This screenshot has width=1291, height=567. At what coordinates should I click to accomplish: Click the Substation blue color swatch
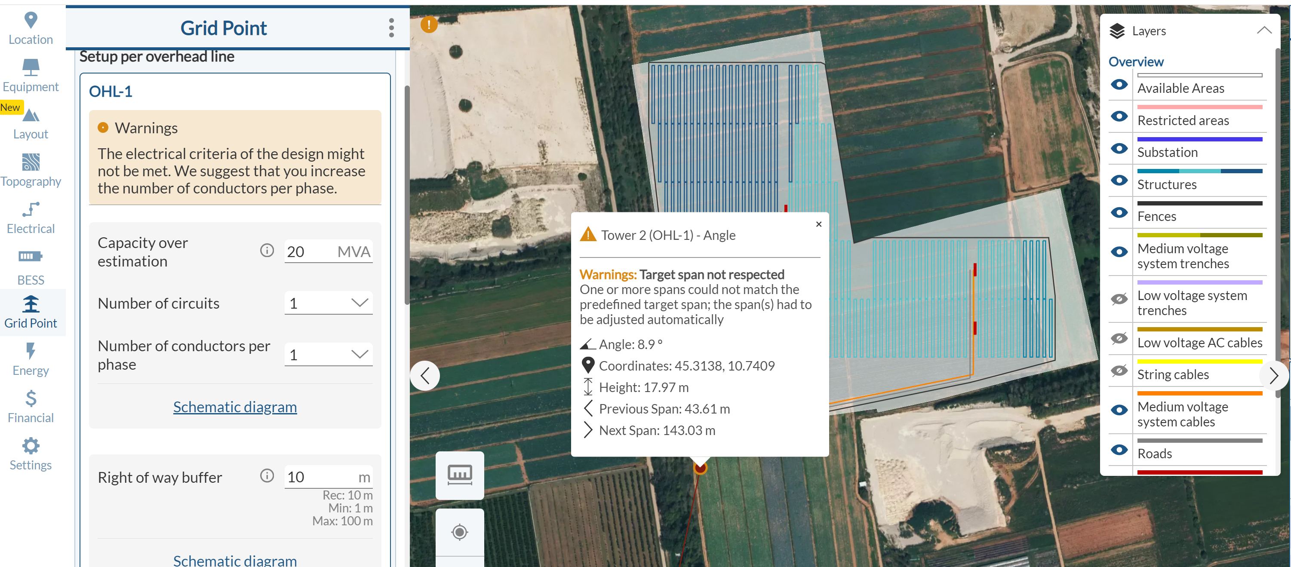pos(1199,139)
